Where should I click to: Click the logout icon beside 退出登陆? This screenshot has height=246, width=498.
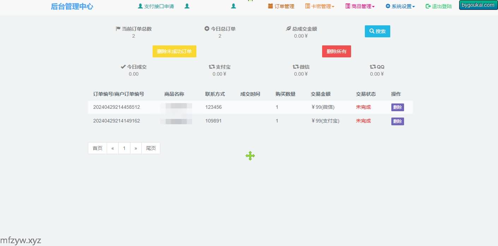428,6
